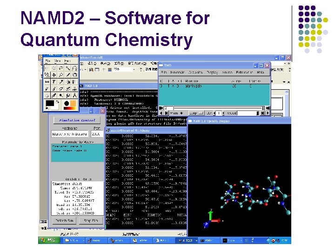335x251 pixels.
Task: Click the scroll-up arrow in the background document window
Action: 287,92
